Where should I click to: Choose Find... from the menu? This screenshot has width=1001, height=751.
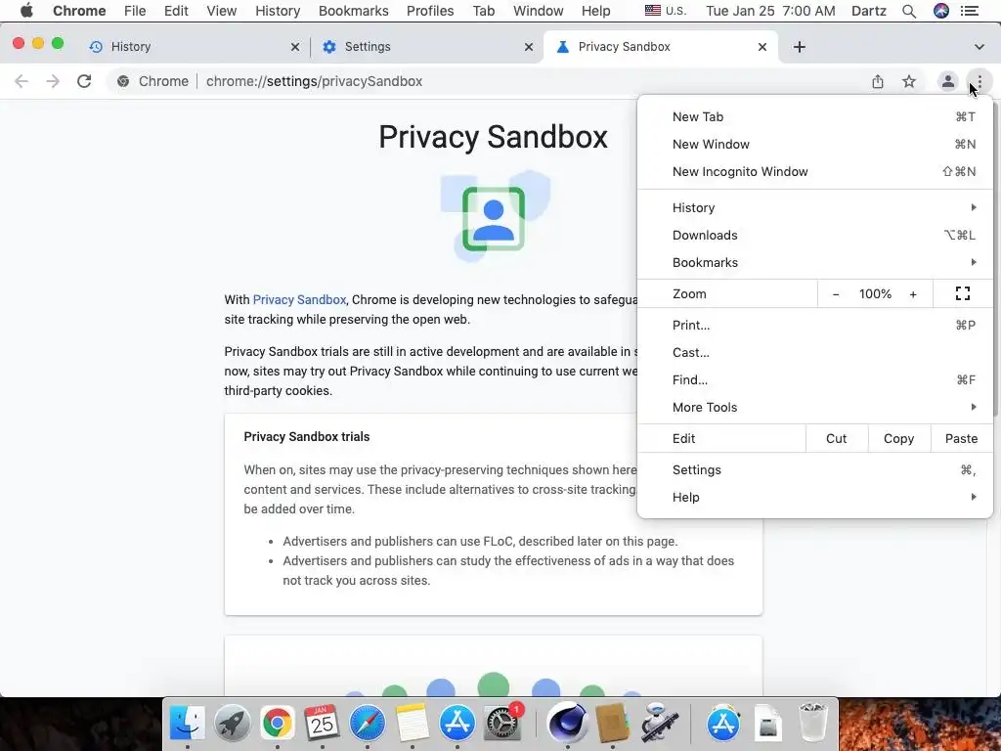pos(815,380)
